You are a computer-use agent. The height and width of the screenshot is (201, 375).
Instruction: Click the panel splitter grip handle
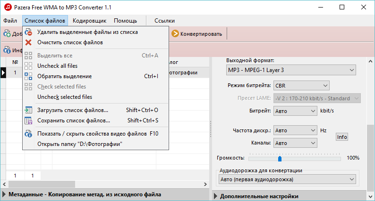[211, 129]
